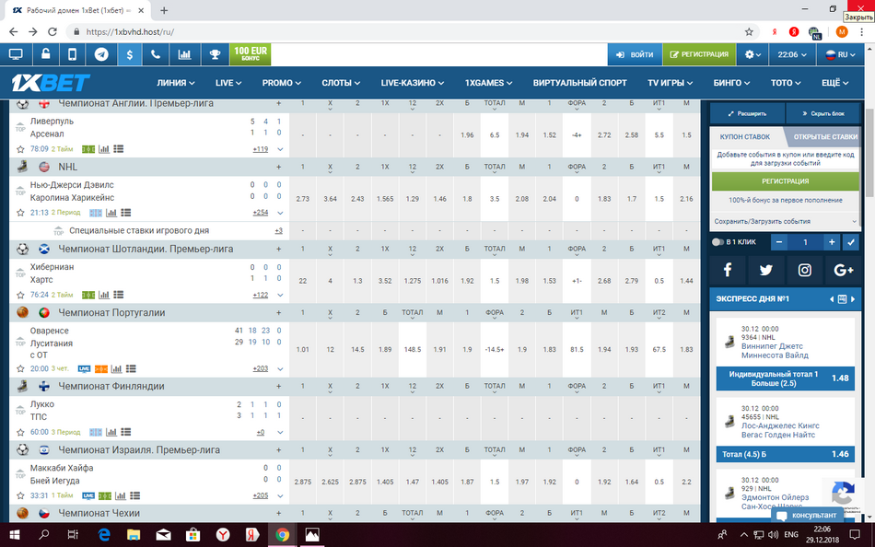875x547 pixels.
Task: Open the statistics chart icon in top bar
Action: pyautogui.click(x=184, y=54)
